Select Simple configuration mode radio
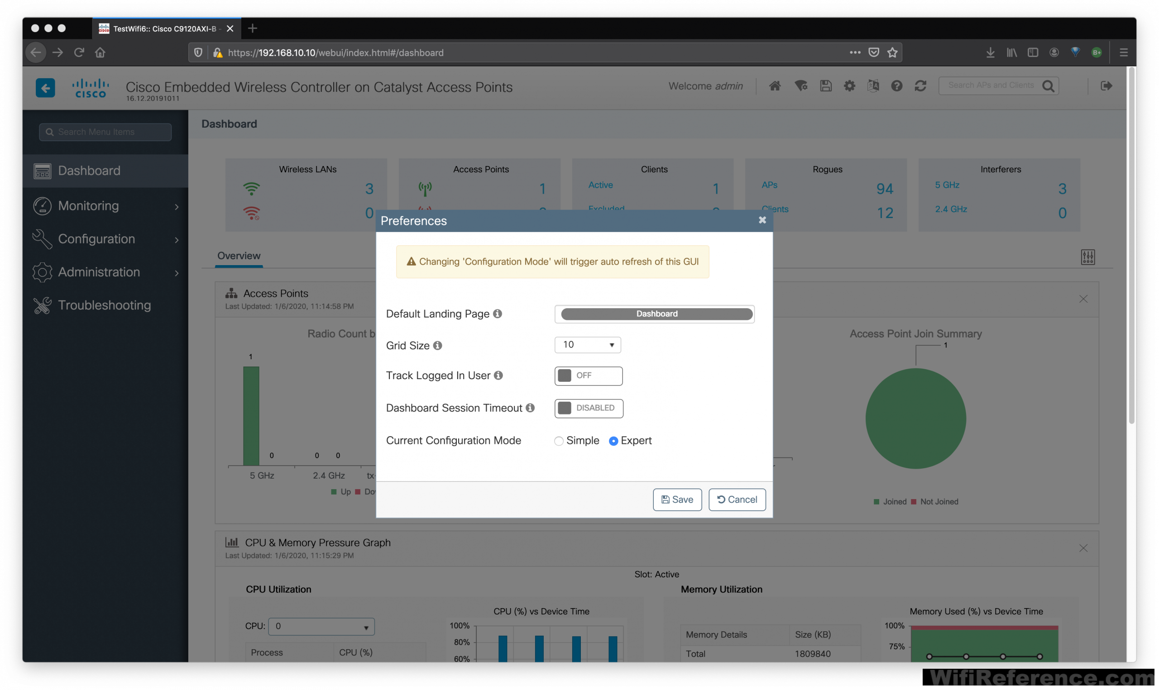1159x690 pixels. [x=559, y=441]
